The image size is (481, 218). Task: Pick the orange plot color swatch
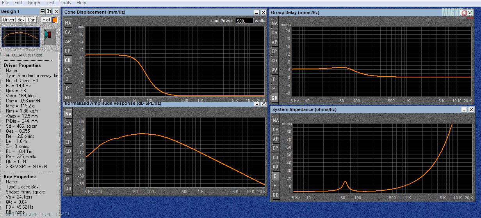click(x=55, y=20)
